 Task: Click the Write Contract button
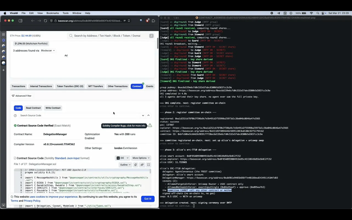click(x=53, y=108)
